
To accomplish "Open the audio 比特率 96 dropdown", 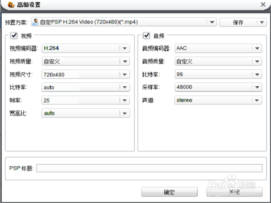I will [x=218, y=74].
